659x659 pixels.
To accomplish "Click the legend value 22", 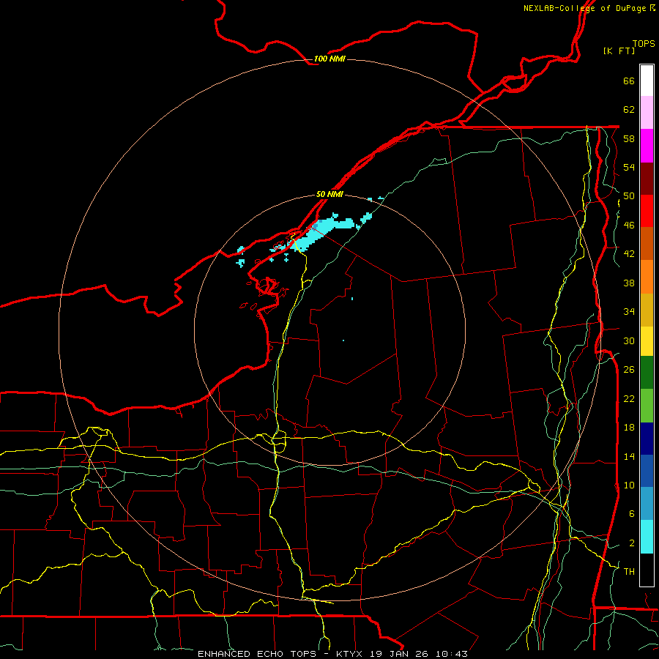I will 629,398.
